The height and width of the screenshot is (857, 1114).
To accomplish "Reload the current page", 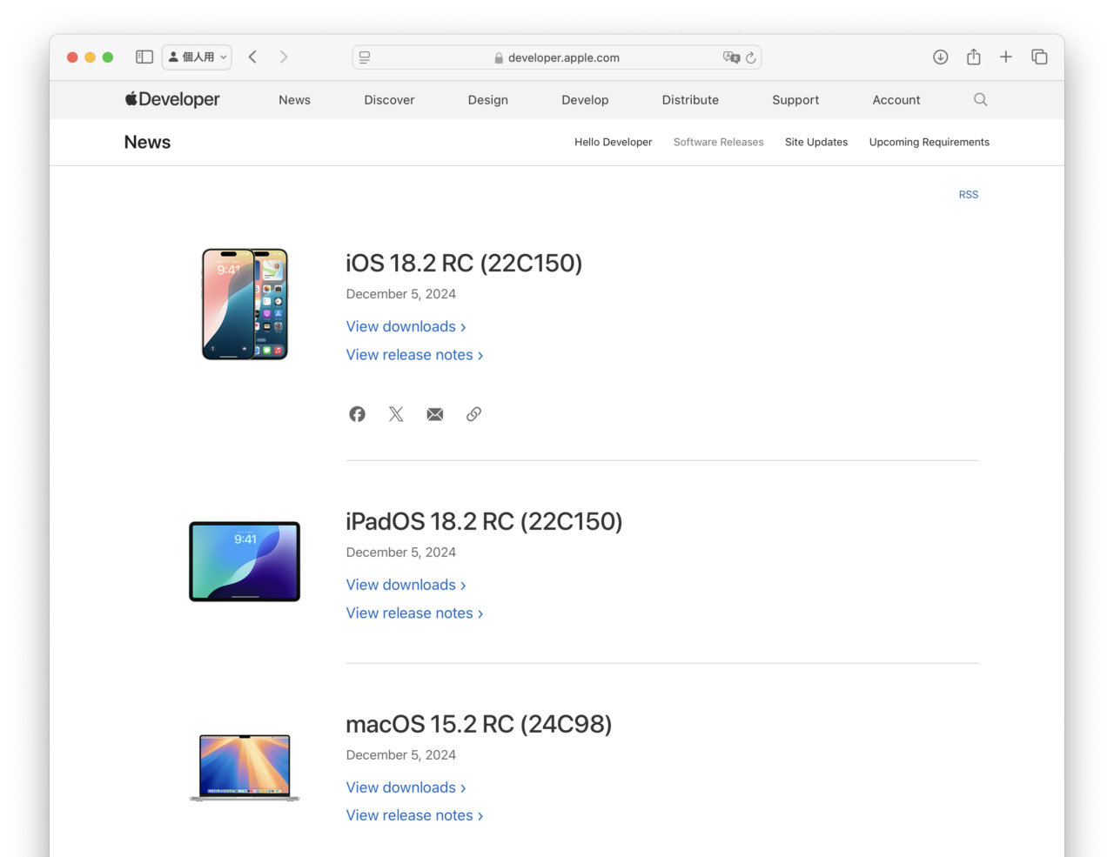I will pos(751,57).
